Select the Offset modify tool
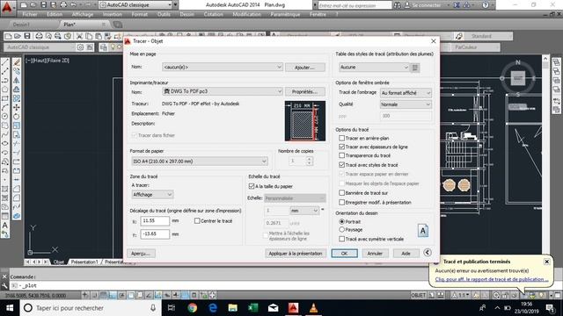This screenshot has width=563, height=316. point(17,90)
